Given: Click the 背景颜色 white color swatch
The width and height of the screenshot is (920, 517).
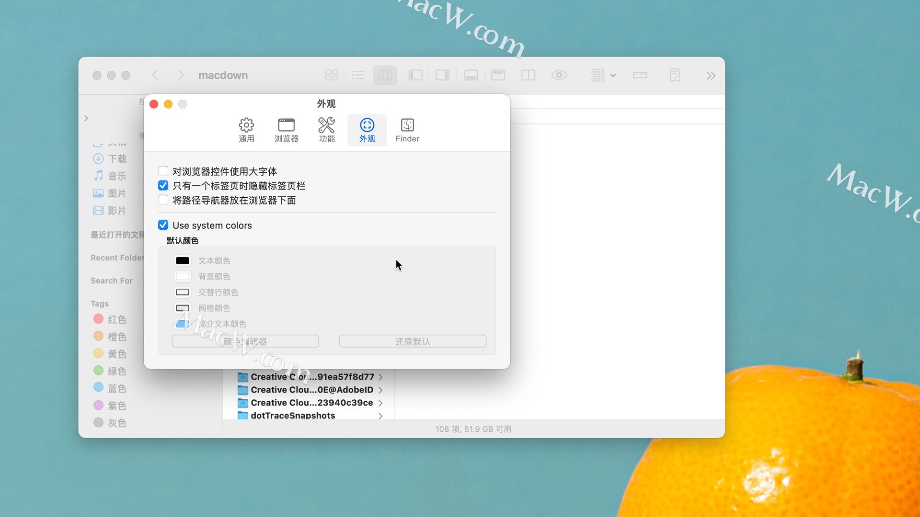Looking at the screenshot, I should click(183, 276).
